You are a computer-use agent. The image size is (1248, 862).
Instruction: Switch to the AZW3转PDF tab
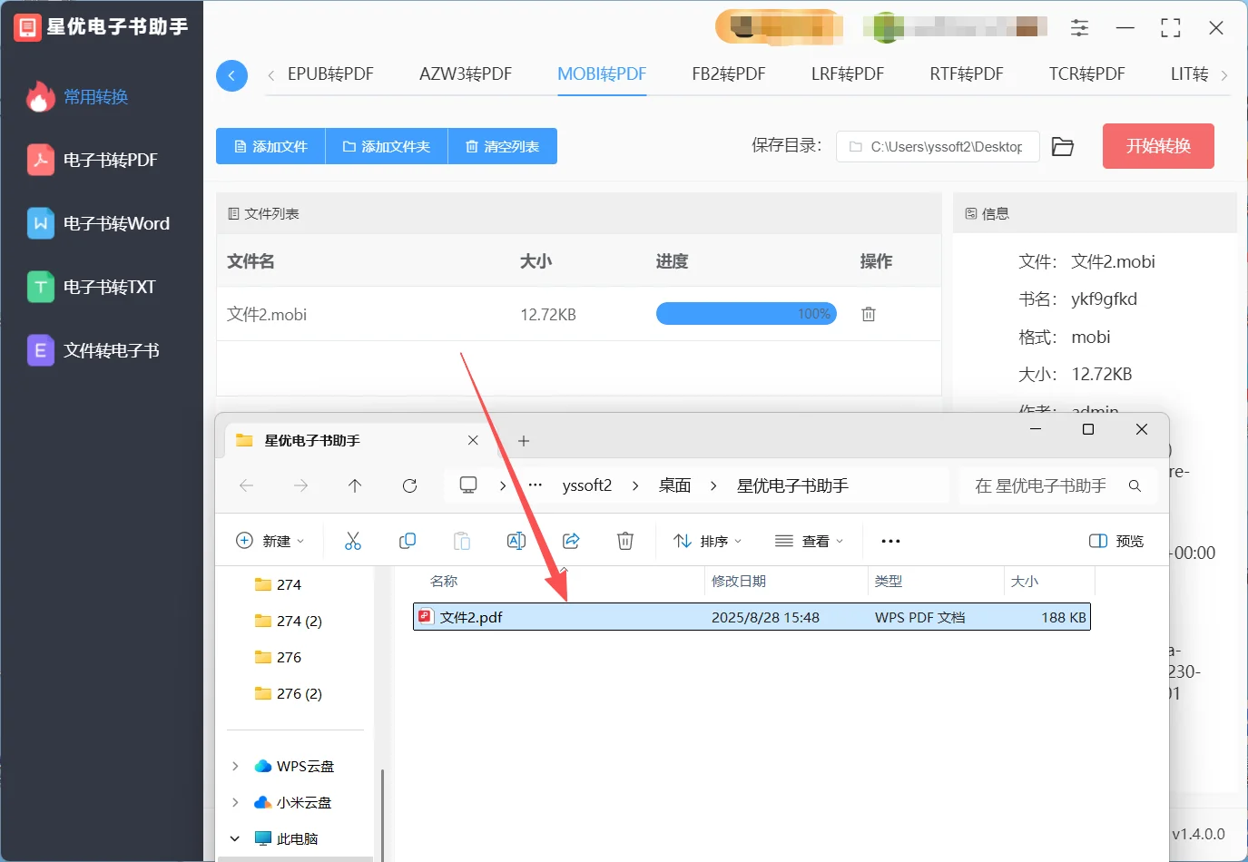point(466,74)
